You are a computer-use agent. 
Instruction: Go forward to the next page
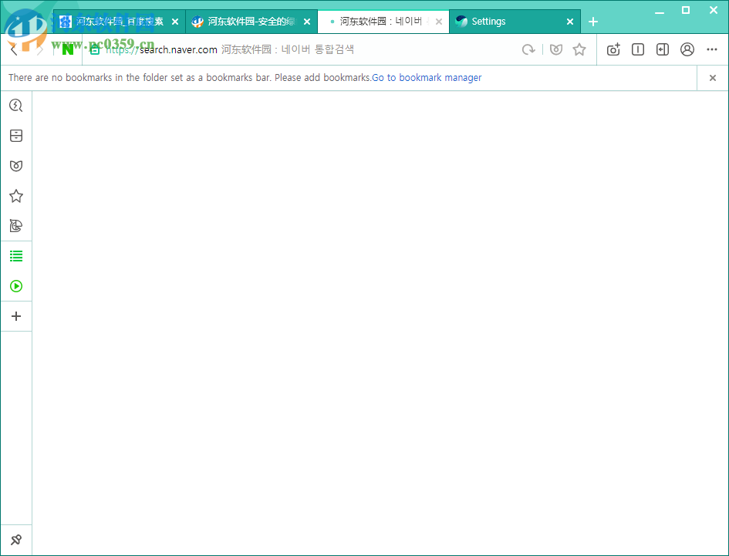(40, 49)
